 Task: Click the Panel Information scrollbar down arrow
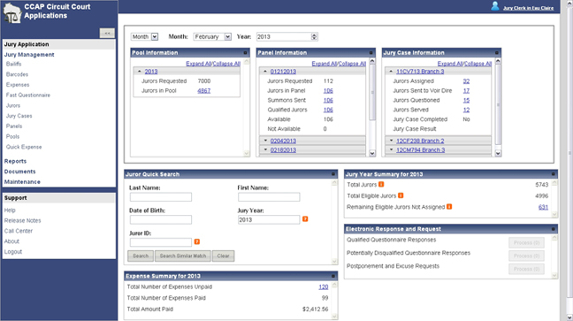pos(372,153)
